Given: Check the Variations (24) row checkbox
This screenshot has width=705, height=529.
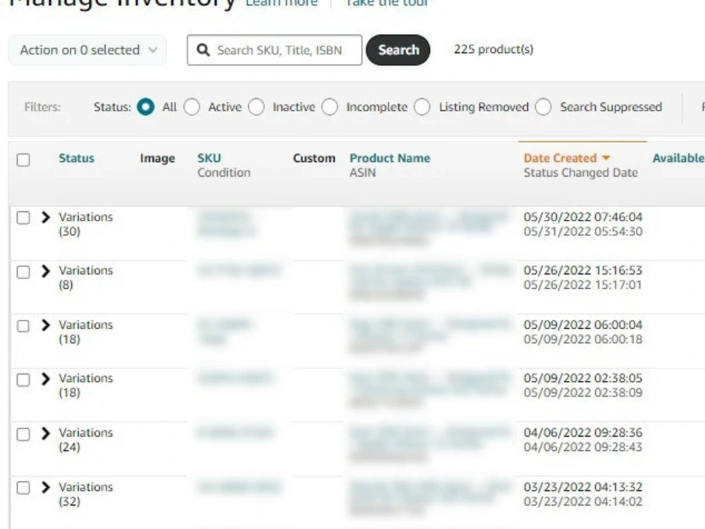Looking at the screenshot, I should (23, 434).
